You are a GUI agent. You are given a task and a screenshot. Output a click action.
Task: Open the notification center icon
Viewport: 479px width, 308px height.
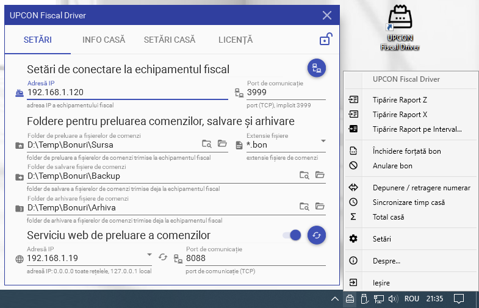(458, 299)
